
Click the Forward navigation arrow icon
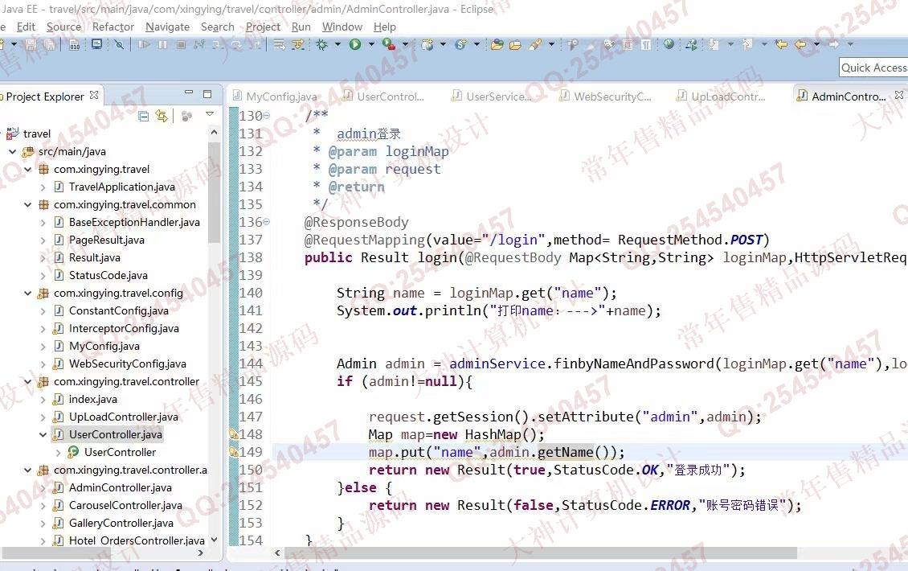click(834, 44)
